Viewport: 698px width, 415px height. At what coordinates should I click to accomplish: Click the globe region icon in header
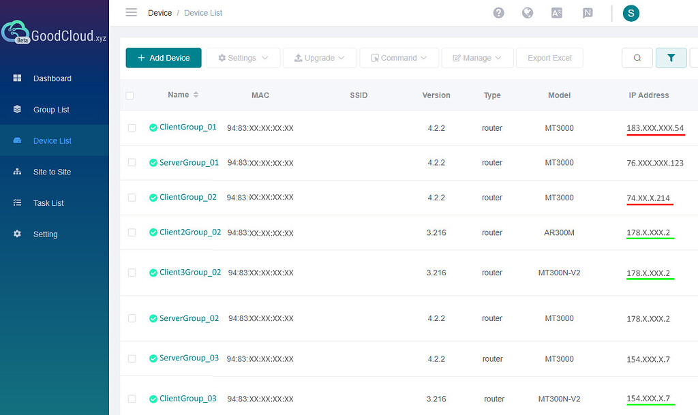point(528,13)
